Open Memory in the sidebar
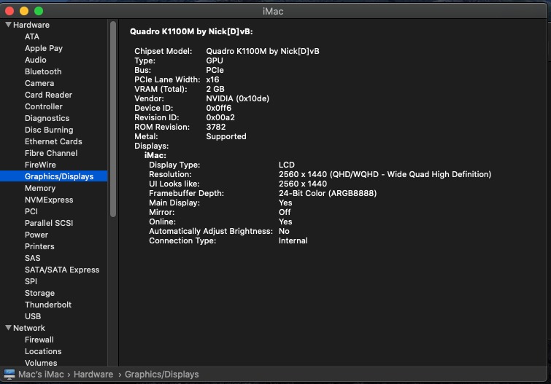The width and height of the screenshot is (551, 384). (x=40, y=188)
